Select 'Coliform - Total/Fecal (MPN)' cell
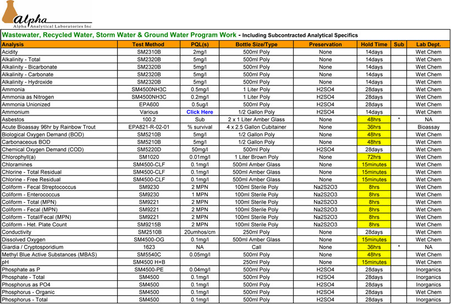The width and height of the screenshot is (451, 304). tap(59, 217)
